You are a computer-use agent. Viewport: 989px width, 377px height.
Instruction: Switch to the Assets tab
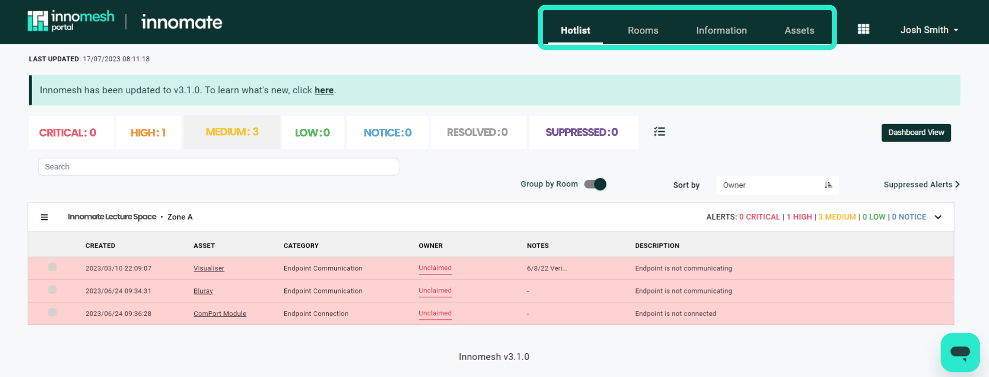799,30
